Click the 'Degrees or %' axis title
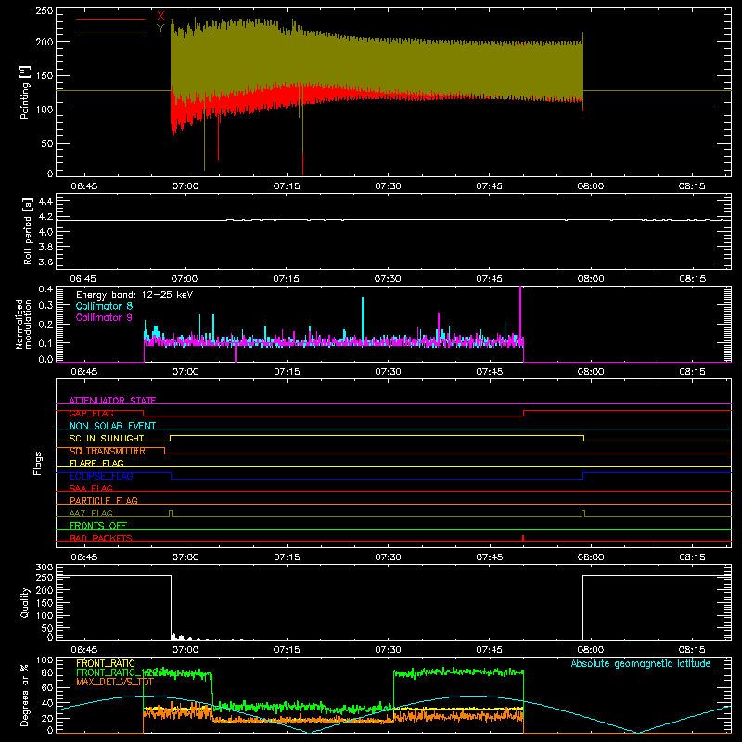 (x=25, y=695)
